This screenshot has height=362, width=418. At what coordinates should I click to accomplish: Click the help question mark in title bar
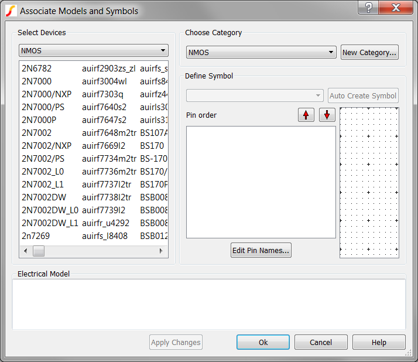[368, 8]
